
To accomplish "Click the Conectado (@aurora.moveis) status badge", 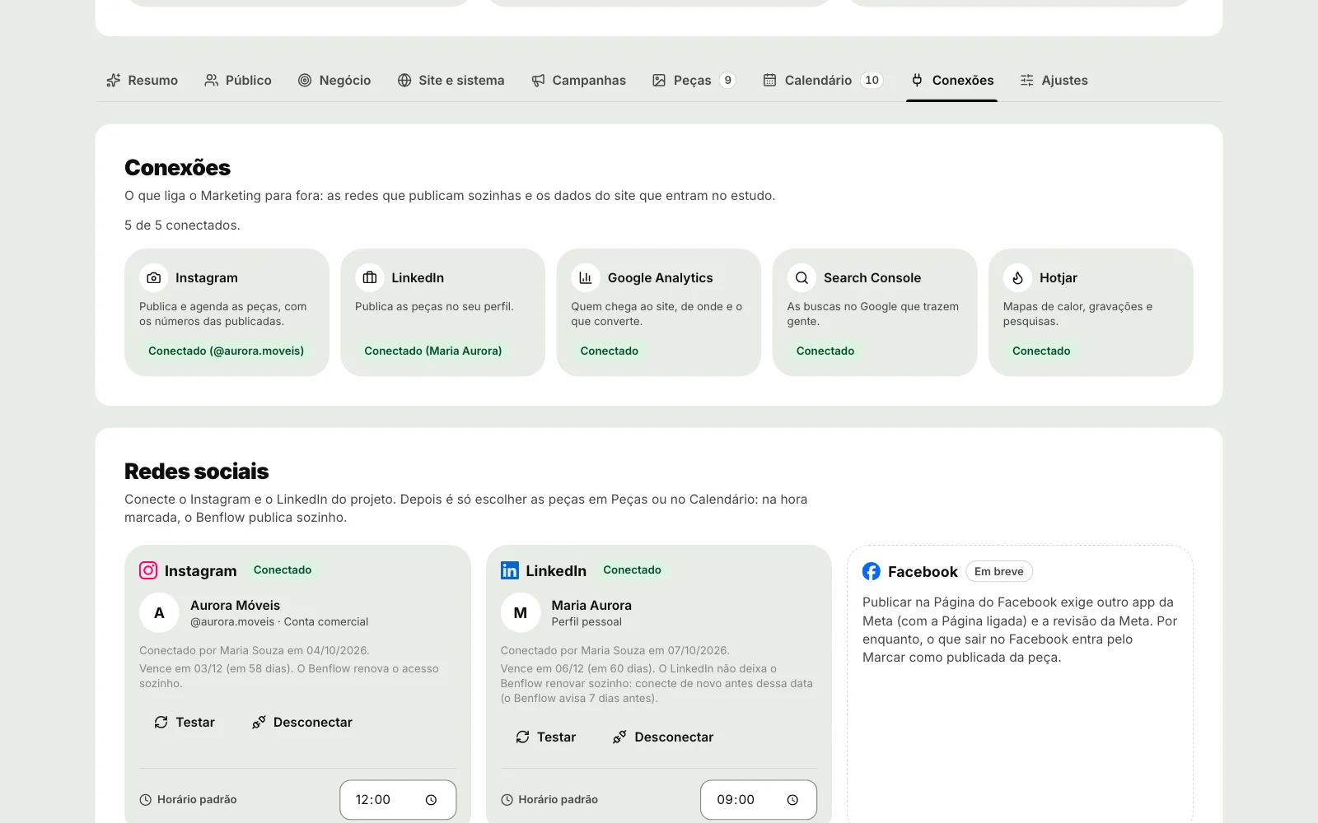I will click(x=226, y=351).
